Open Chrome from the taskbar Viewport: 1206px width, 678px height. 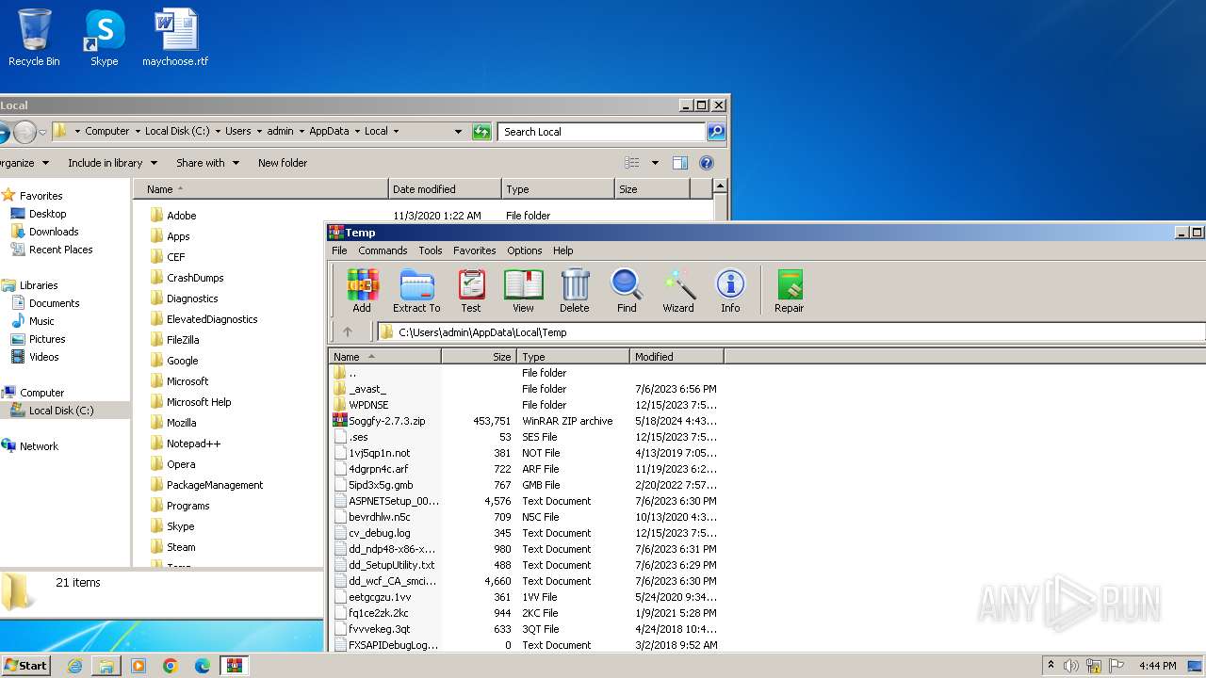[x=171, y=666]
